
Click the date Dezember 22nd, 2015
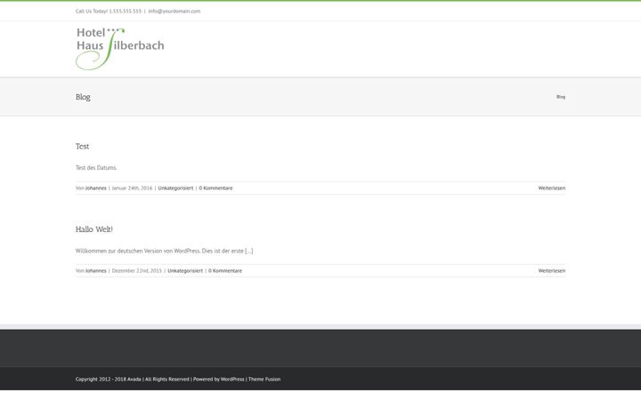137,270
